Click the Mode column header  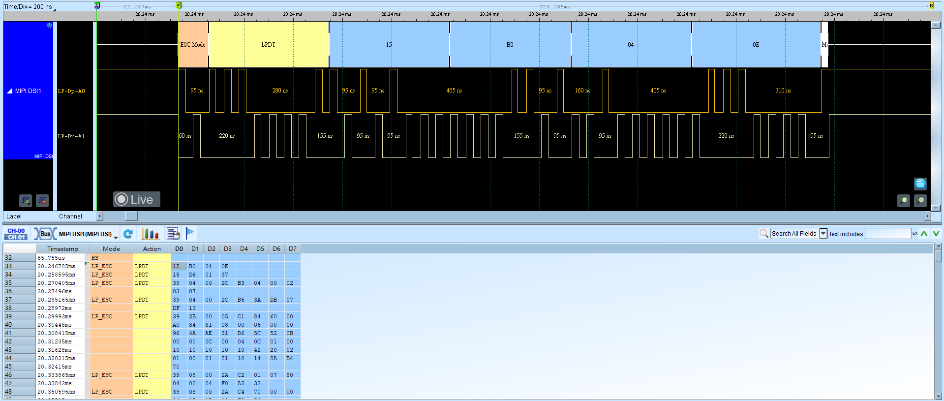111,249
